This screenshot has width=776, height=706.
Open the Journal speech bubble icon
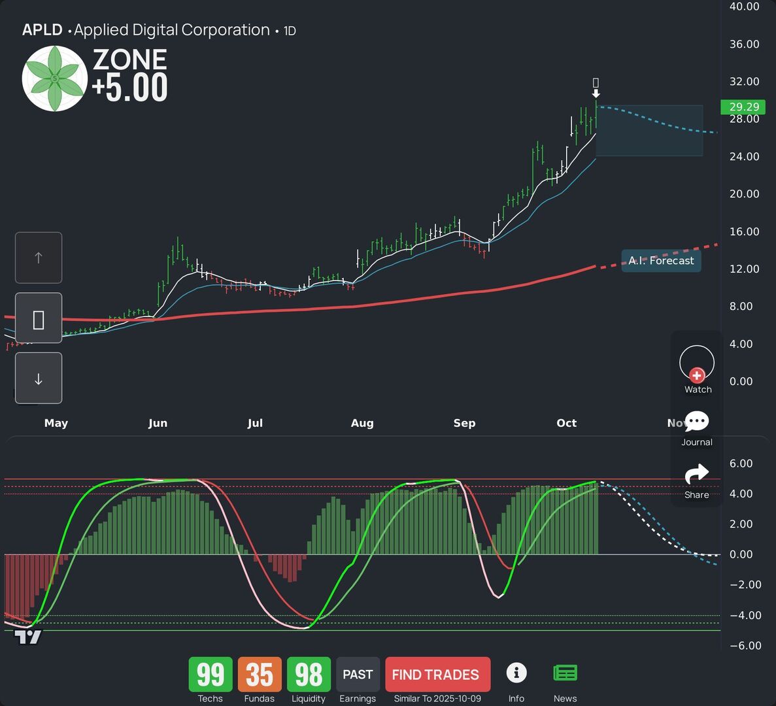pos(697,422)
